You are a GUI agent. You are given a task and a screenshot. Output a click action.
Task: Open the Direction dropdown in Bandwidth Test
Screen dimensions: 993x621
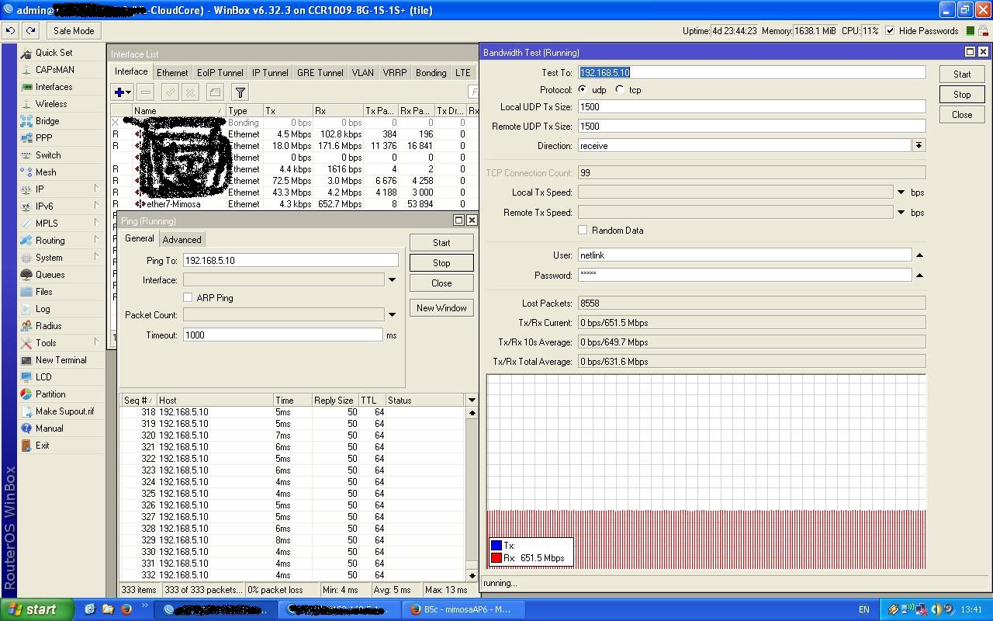[x=919, y=146]
